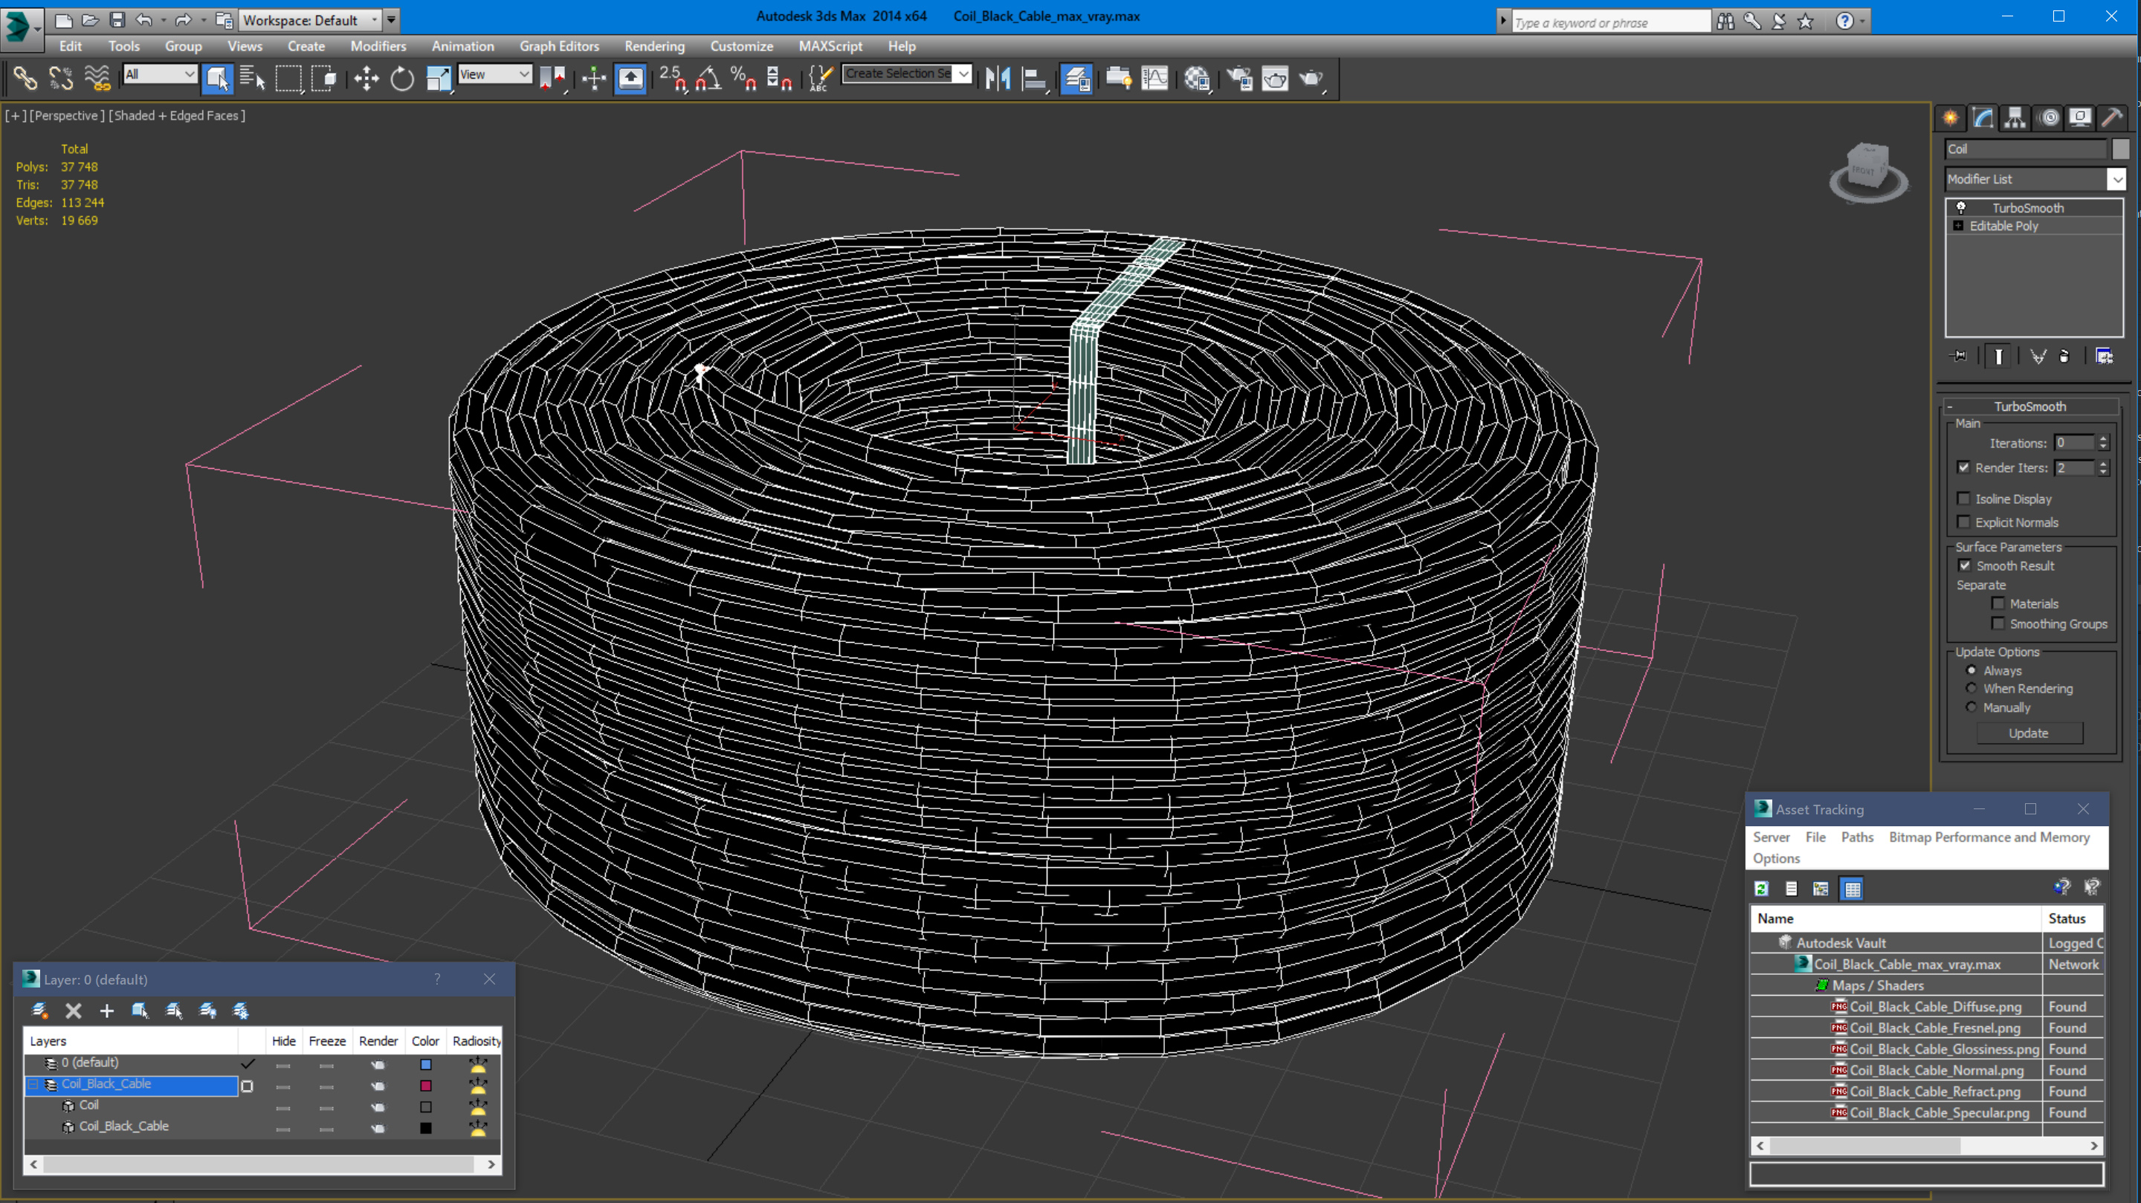Image resolution: width=2141 pixels, height=1203 pixels.
Task: Select the Manually update option
Action: point(1971,707)
